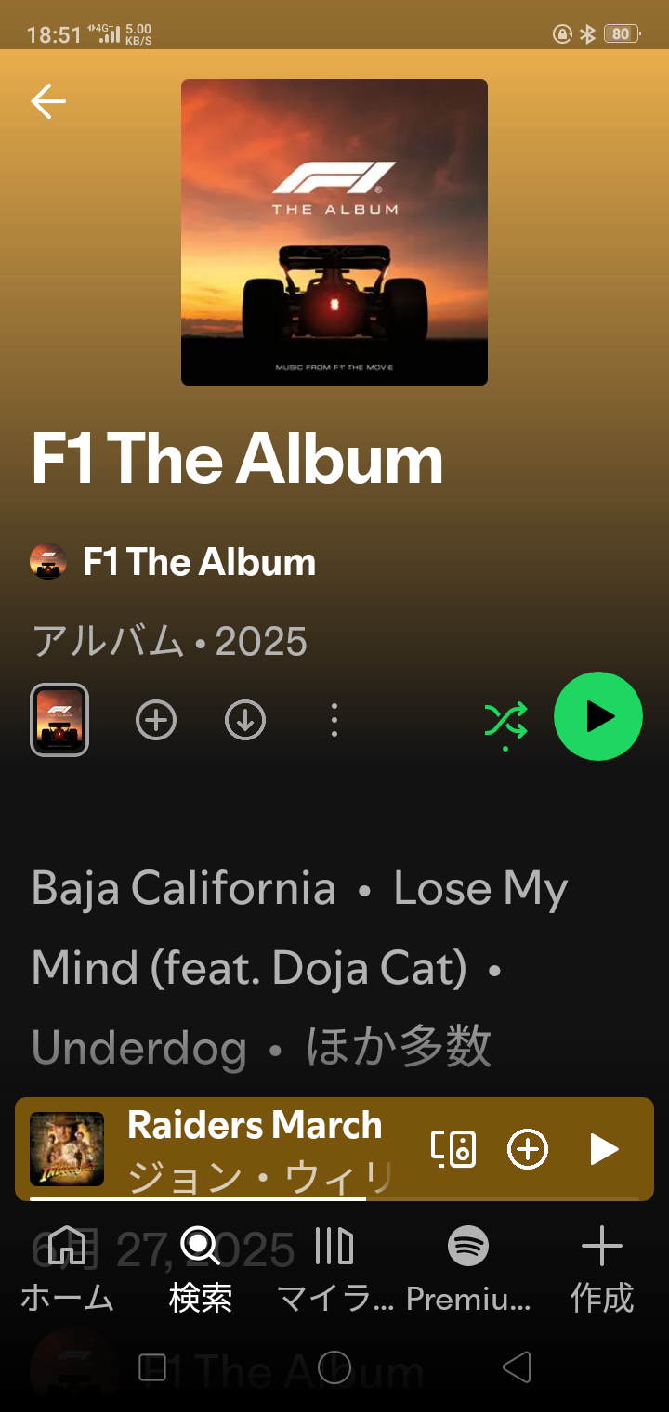Play Raiders March from the mini player

[604, 1149]
